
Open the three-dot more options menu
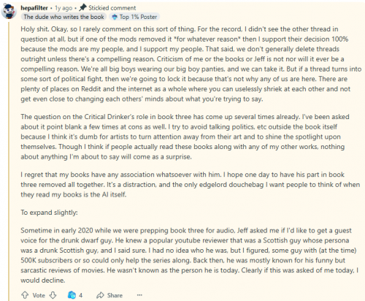point(139,295)
